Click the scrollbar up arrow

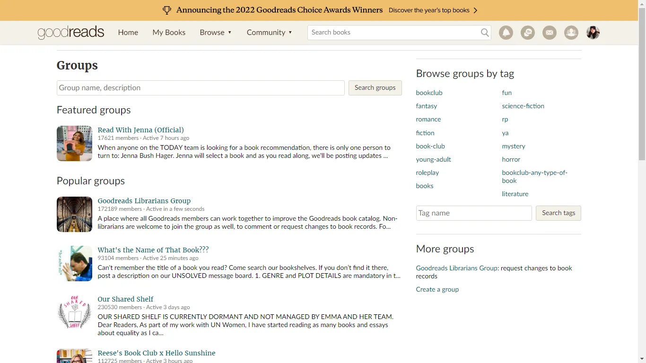point(642,4)
